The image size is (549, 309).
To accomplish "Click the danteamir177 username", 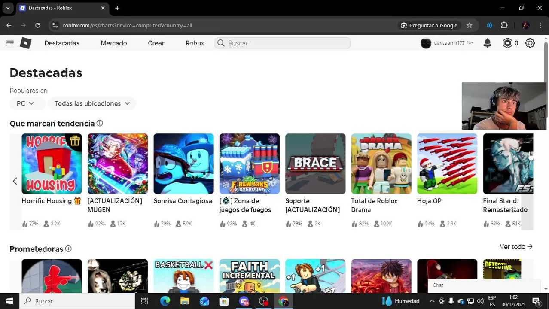I will coord(449,43).
